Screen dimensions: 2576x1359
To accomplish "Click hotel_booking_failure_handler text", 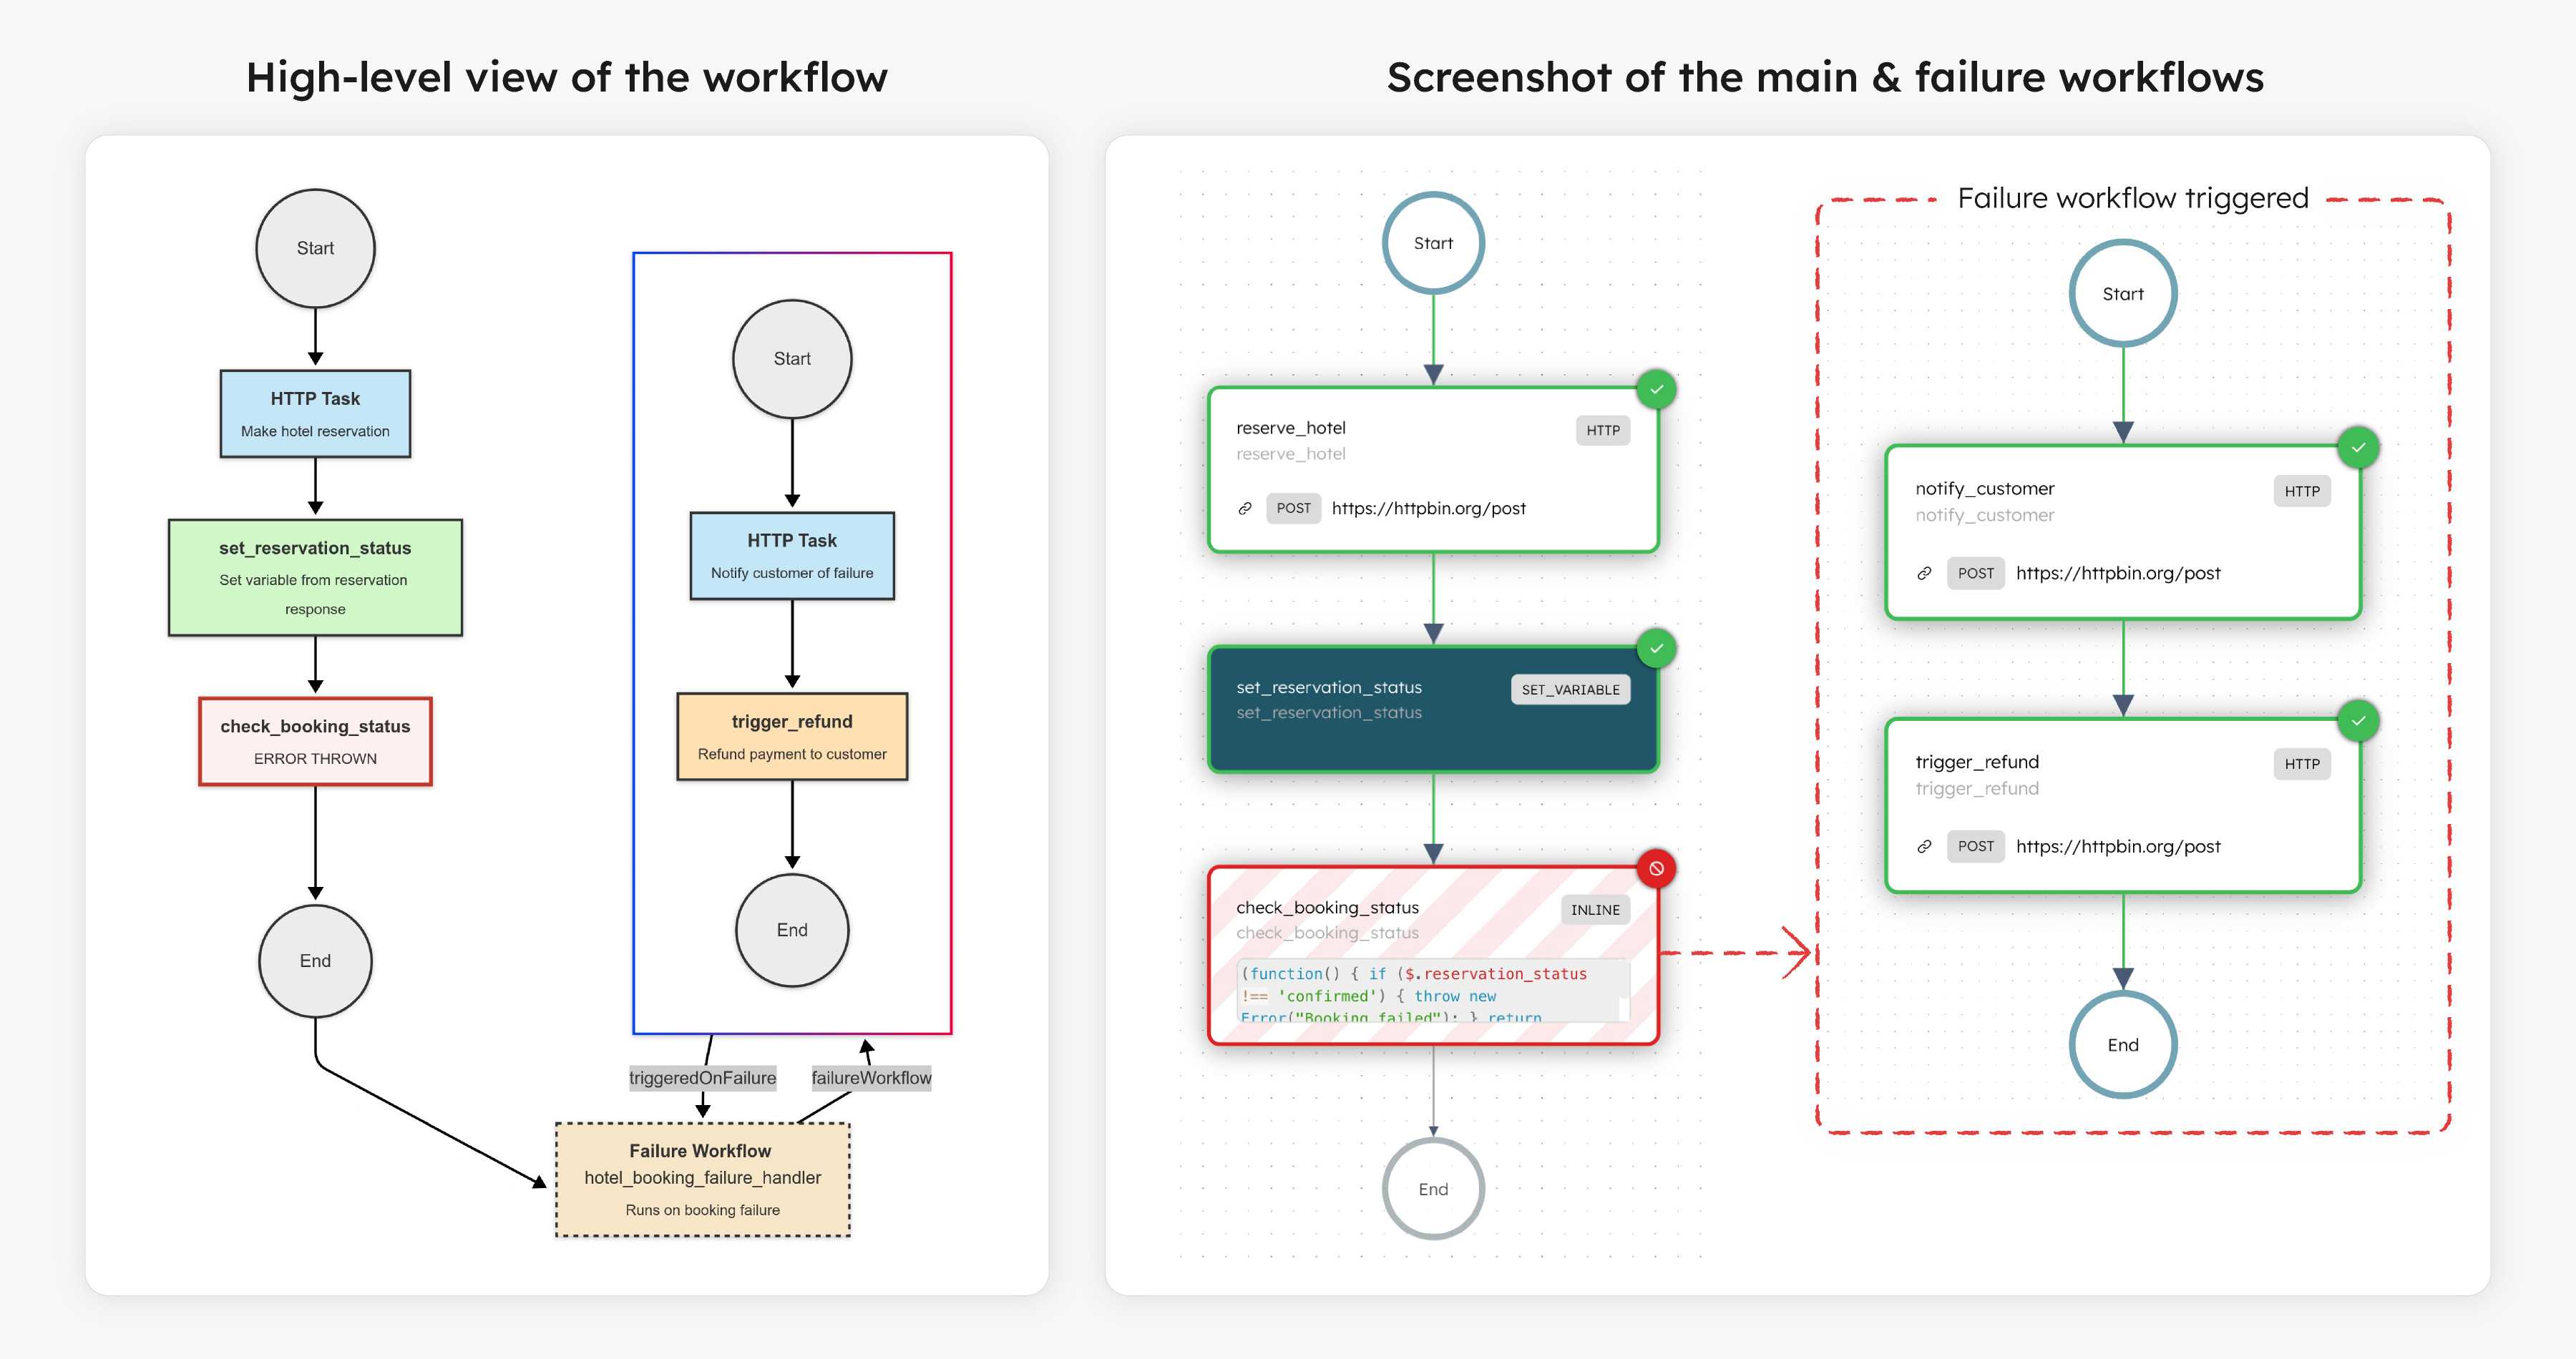I will click(x=702, y=1177).
